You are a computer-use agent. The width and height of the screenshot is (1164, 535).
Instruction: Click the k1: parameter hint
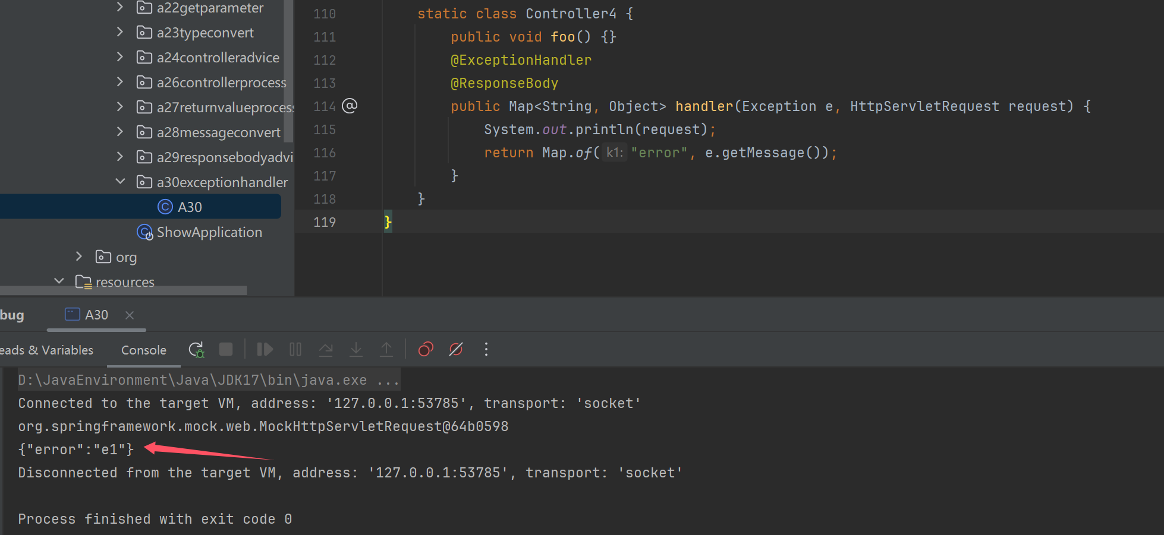[x=615, y=153]
